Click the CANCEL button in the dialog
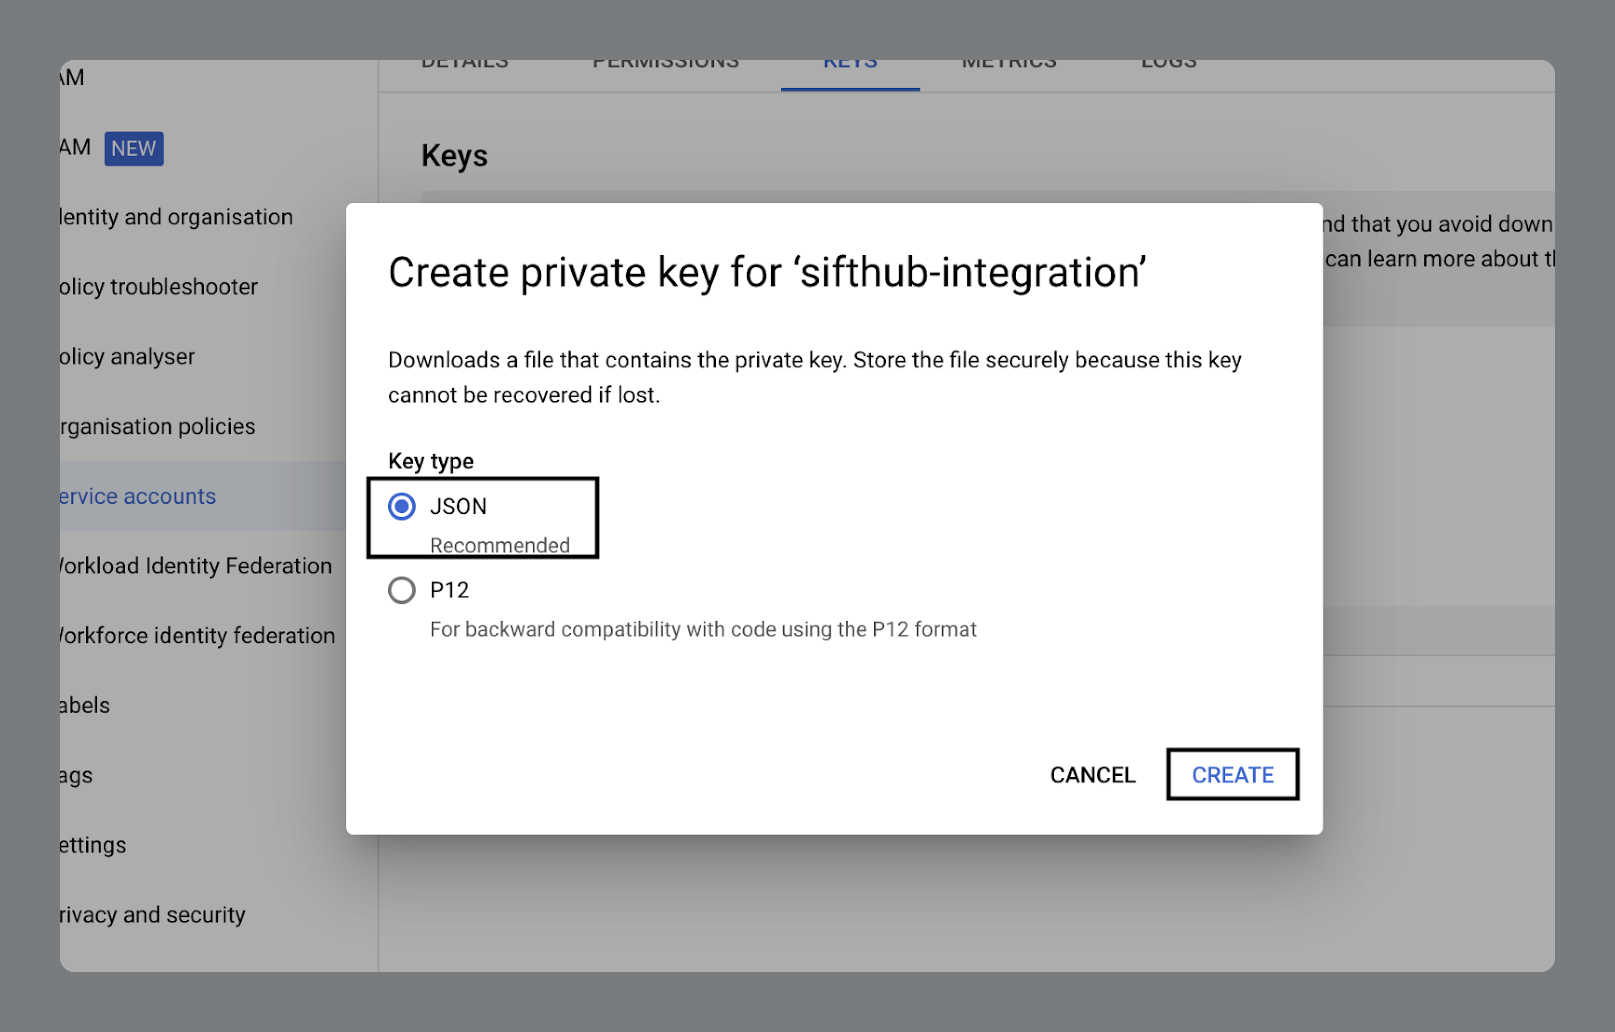The width and height of the screenshot is (1615, 1032). (x=1093, y=775)
